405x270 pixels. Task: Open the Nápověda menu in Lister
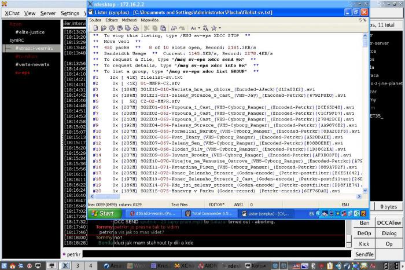149,20
